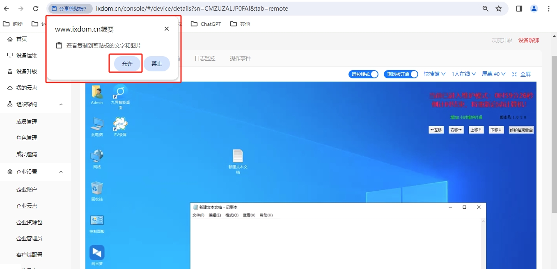
Task: Select the 网络 desktop icon
Action: (97, 159)
